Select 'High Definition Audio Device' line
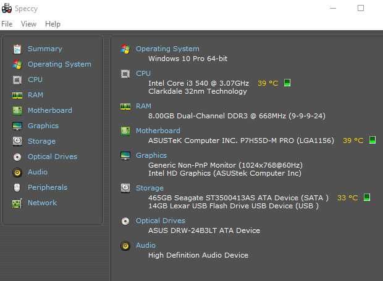 (x=198, y=255)
